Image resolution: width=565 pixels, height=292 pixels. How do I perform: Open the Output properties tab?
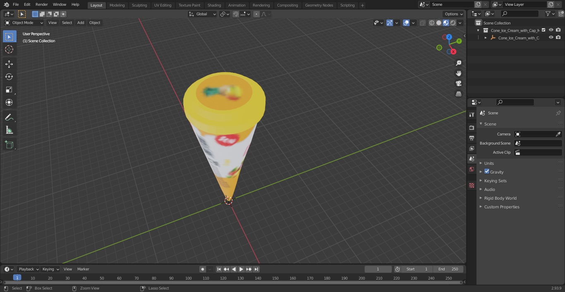472,138
